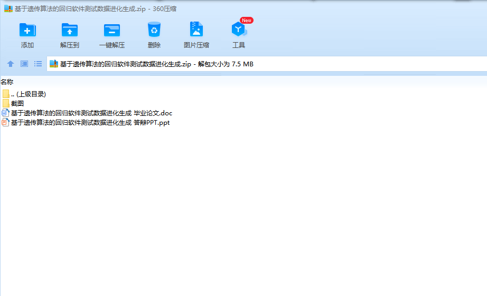The image size is (487, 296).
Task: Click the 360压缩 app icon in title bar
Action: (x=8, y=8)
